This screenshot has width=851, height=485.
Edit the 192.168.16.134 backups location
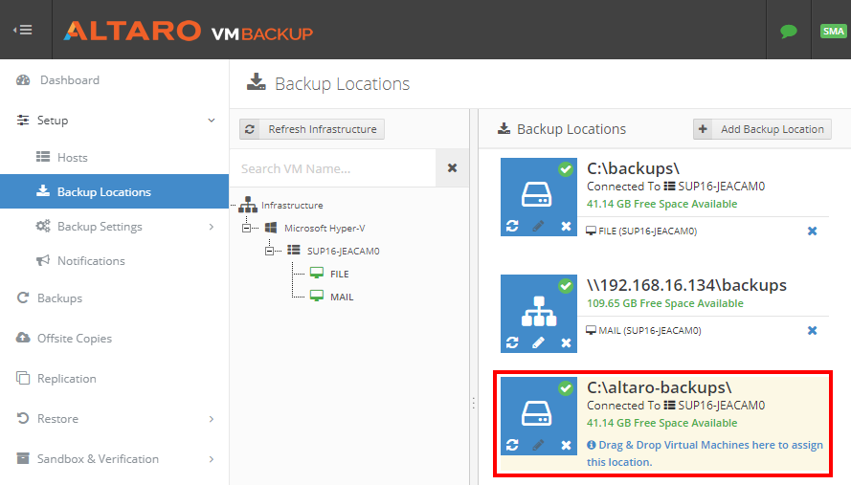tap(538, 342)
